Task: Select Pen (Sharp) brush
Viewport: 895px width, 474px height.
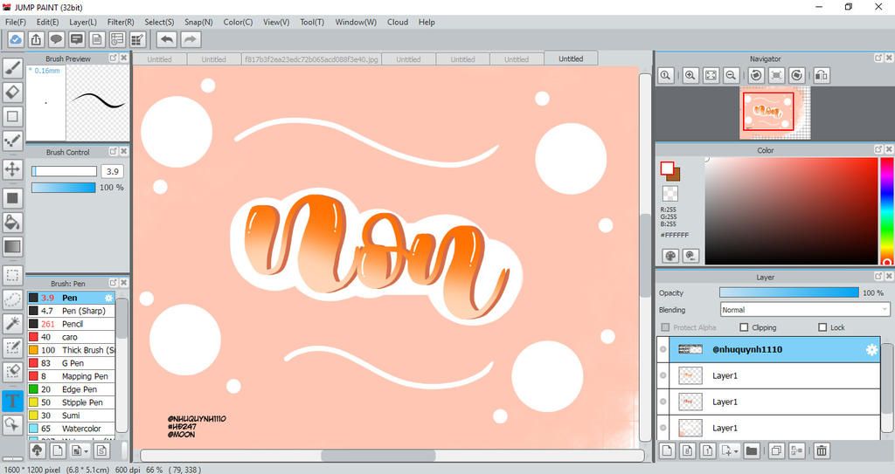Action: click(x=72, y=311)
